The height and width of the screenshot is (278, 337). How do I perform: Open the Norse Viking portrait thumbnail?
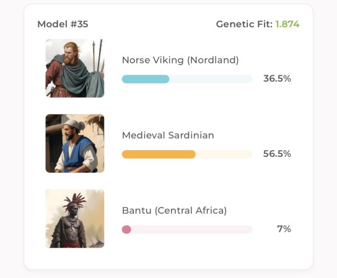click(75, 68)
